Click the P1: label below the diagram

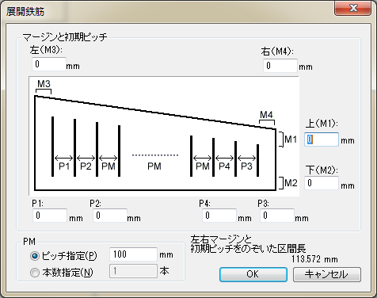[x=38, y=204]
